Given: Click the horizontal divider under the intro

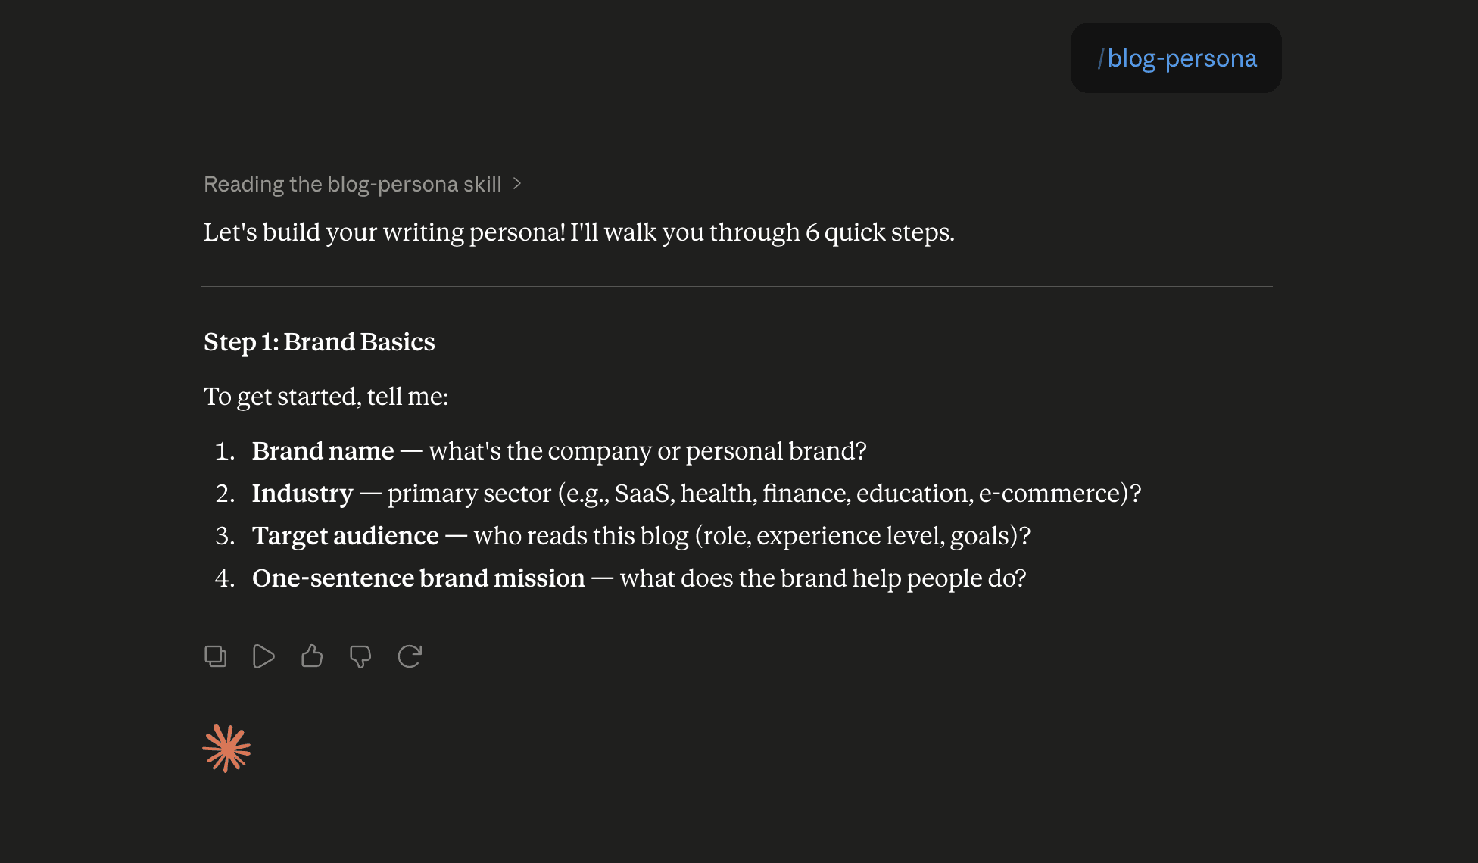Looking at the screenshot, I should (x=737, y=286).
